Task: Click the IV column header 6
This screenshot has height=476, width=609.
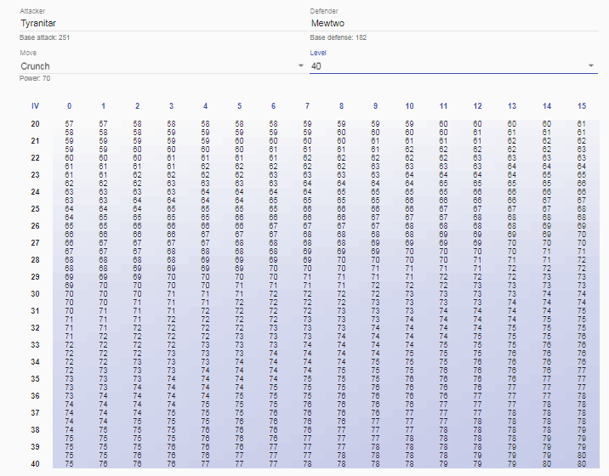Action: (273, 106)
